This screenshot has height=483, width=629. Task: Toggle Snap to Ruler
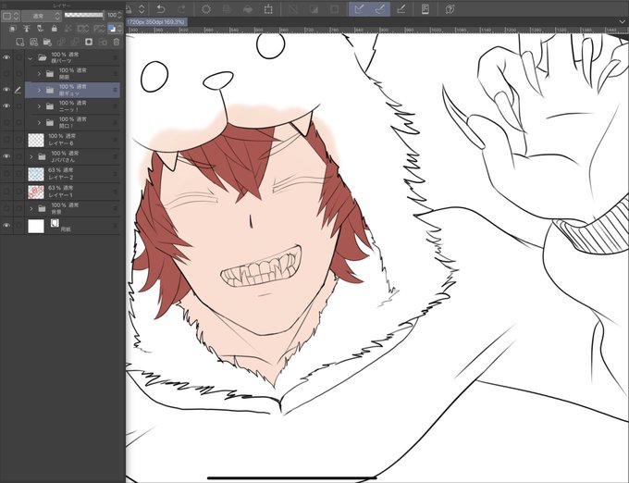point(359,9)
